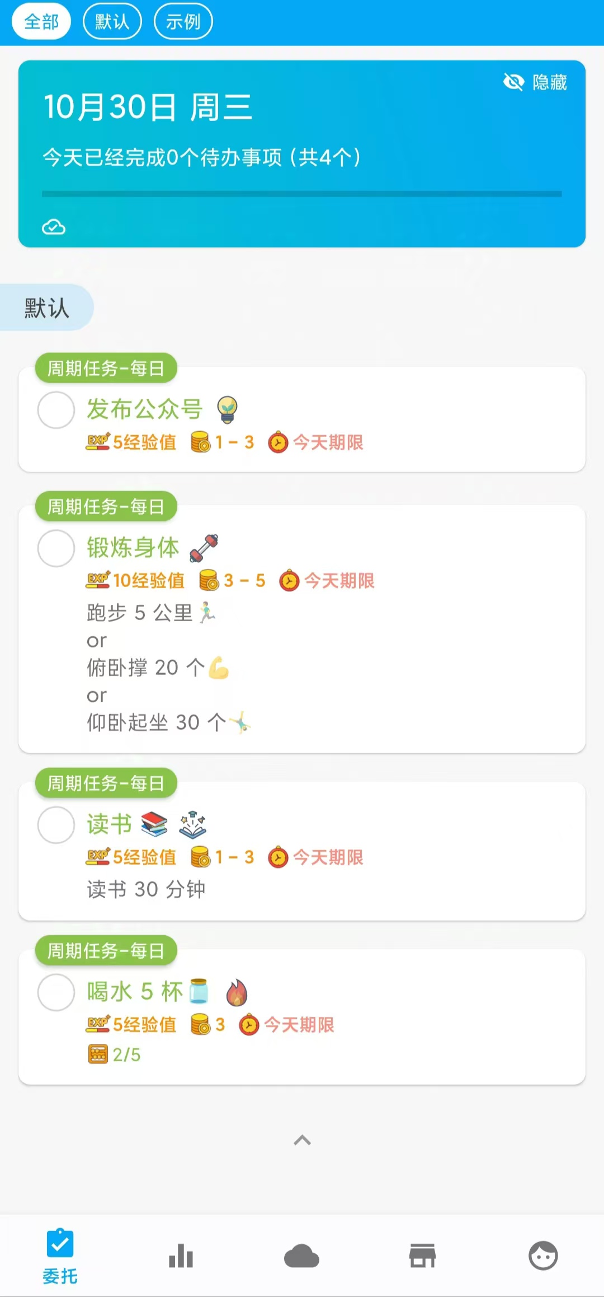Image resolution: width=604 pixels, height=1297 pixels.
Task: Open the shop store tab
Action: point(422,1256)
